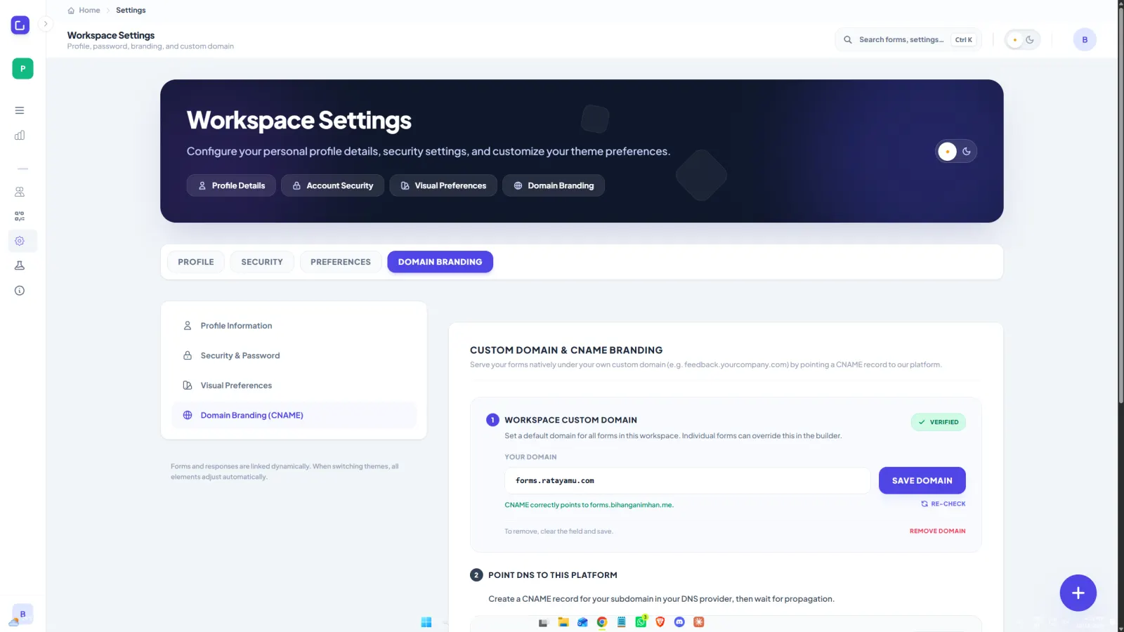Click the B user avatar at sidebar bottom
This screenshot has height=632, width=1124.
point(22,614)
